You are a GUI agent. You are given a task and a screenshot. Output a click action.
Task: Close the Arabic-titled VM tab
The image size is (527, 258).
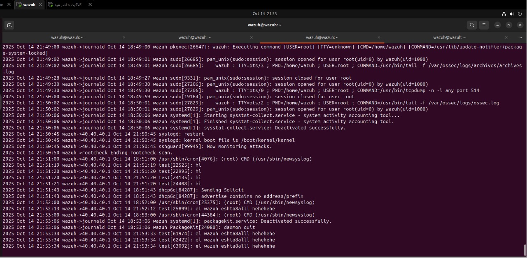click(90, 5)
